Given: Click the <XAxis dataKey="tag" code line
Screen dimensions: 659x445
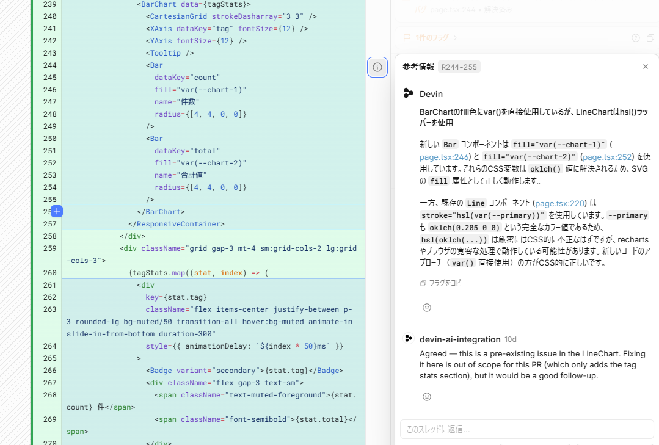Looking at the screenshot, I should (227, 29).
